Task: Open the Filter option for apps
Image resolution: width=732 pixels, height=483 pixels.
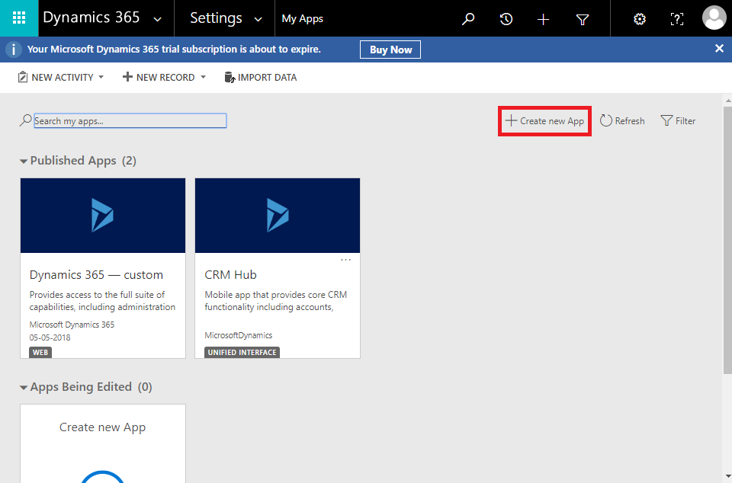Action: coord(678,121)
